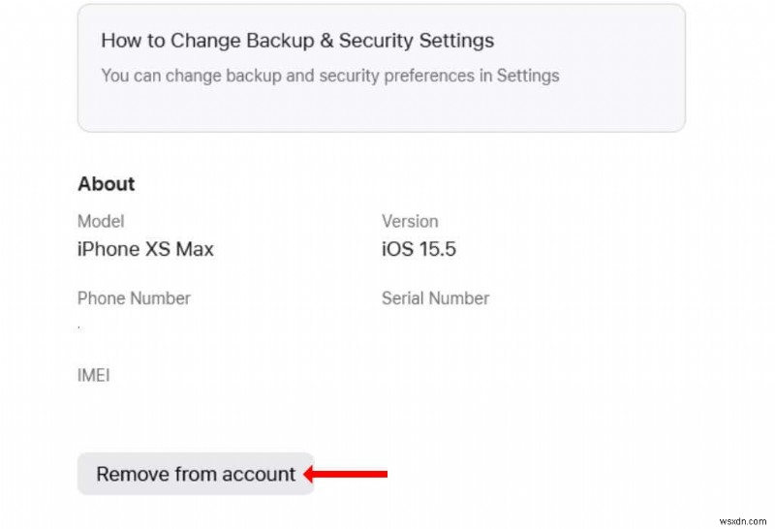Image resolution: width=775 pixels, height=529 pixels.
Task: Click the blank value area under Serial Number
Action: point(435,327)
